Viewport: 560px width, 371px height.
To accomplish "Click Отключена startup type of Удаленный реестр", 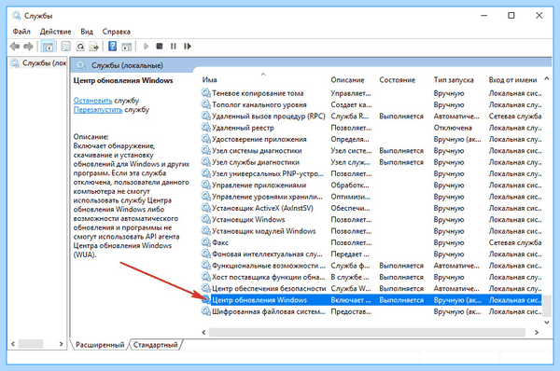I will [453, 128].
